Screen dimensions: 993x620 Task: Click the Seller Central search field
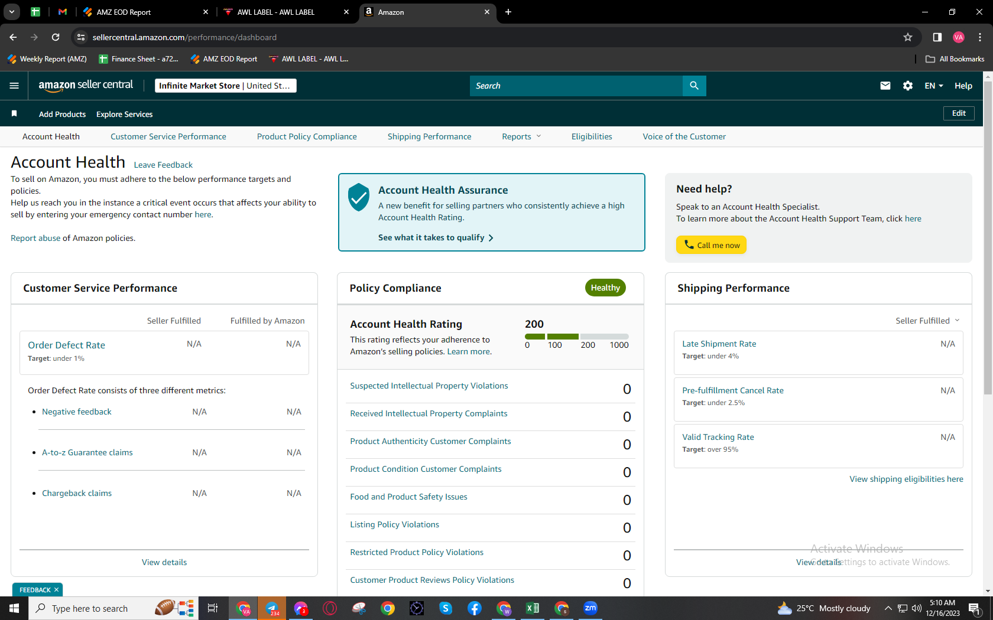[x=576, y=86]
